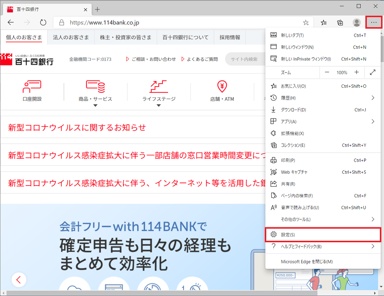Screen dimensions: 384x296
Task: Open the Collections toolbar icon
Action: (x=340, y=23)
